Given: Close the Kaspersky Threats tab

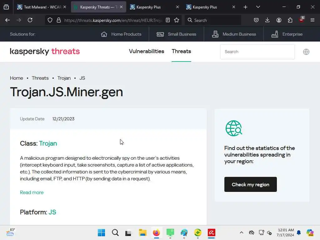Looking at the screenshot, I should (x=122, y=7).
